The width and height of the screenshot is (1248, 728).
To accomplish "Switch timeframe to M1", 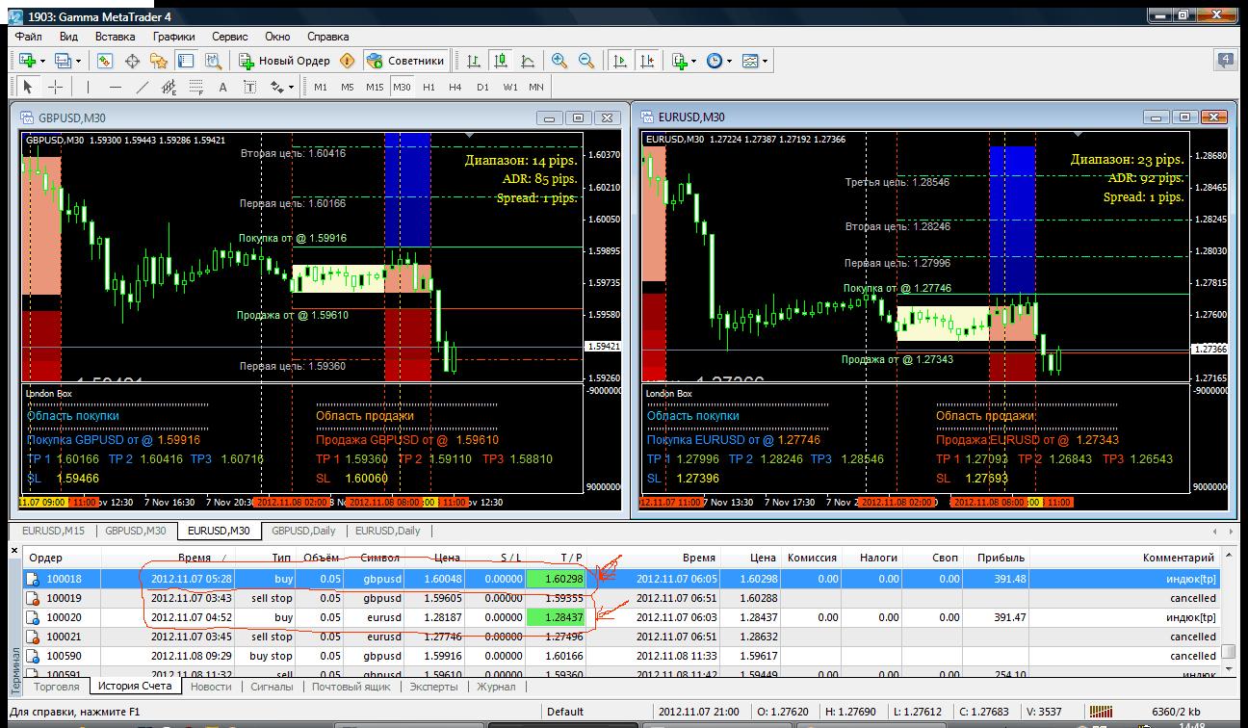I will (x=321, y=87).
